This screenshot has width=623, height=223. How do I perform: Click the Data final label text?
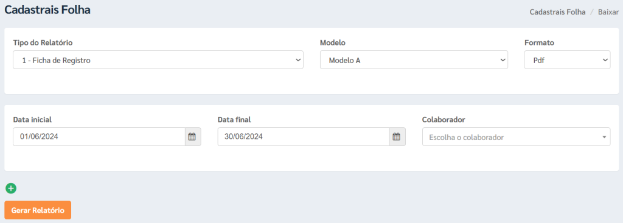pos(234,119)
